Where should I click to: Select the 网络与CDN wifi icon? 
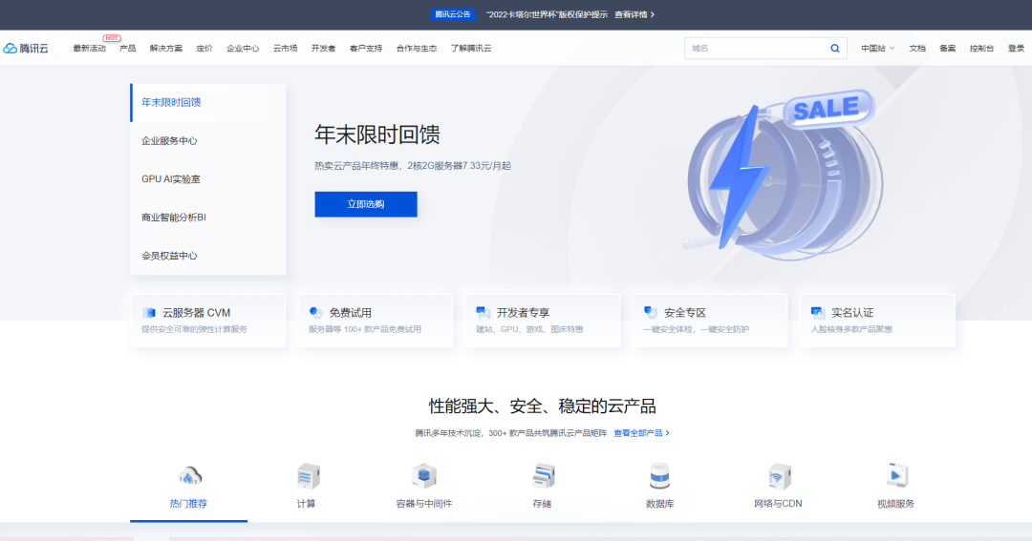778,476
